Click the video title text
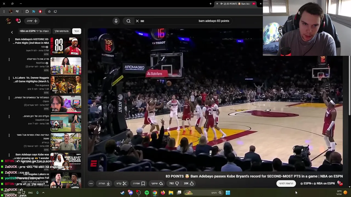The width and height of the screenshot is (351, 197). pyautogui.click(x=254, y=176)
